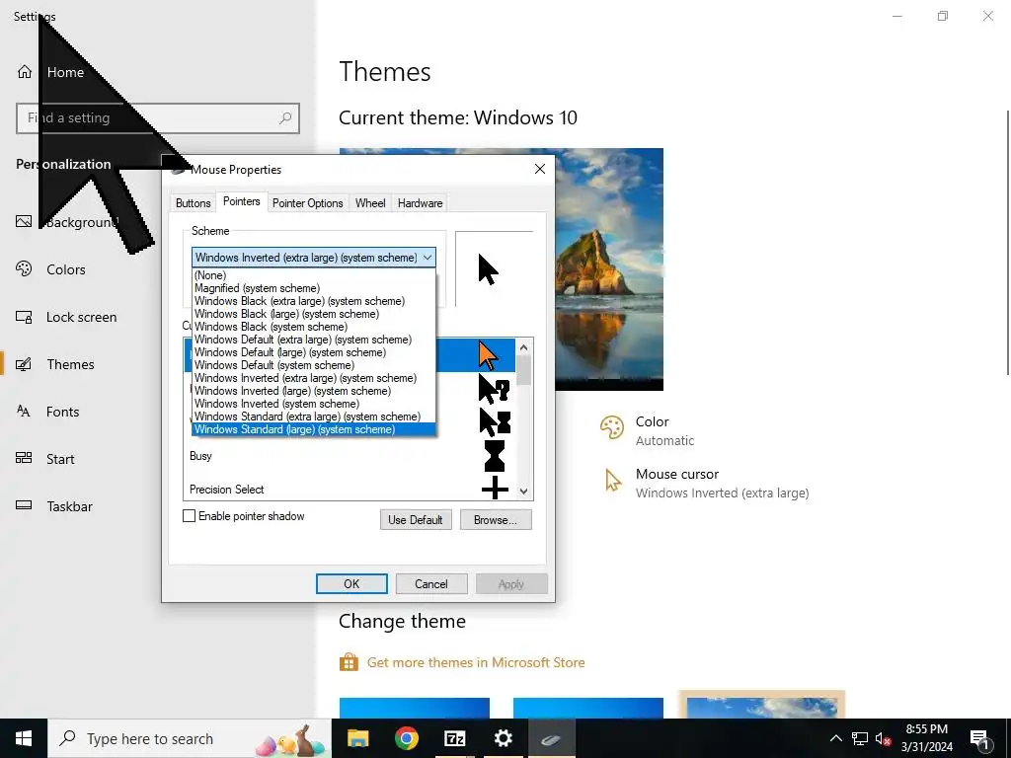Choose Windows Inverted (system scheme)
The image size is (1011, 758).
pos(314,404)
